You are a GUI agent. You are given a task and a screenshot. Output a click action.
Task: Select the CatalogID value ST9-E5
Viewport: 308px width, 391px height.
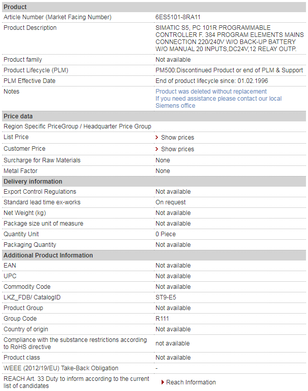166,297
